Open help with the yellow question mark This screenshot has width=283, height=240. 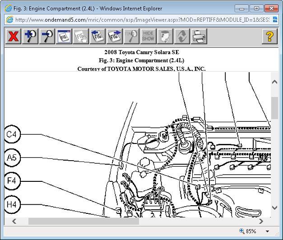click(269, 36)
